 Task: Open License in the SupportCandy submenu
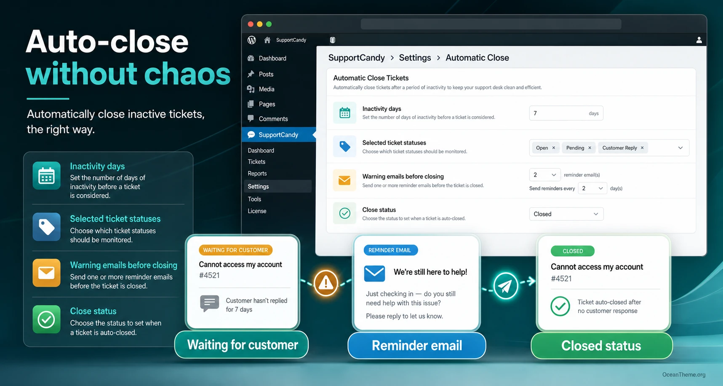tap(257, 211)
